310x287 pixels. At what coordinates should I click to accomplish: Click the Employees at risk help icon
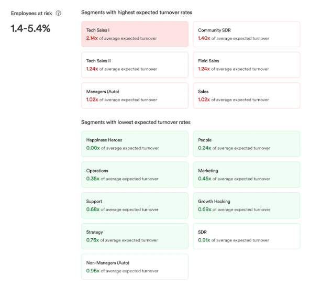(58, 13)
